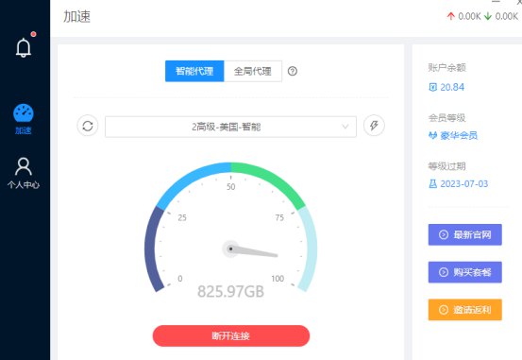Click the 豪华会员 membership level

[x=459, y=135]
